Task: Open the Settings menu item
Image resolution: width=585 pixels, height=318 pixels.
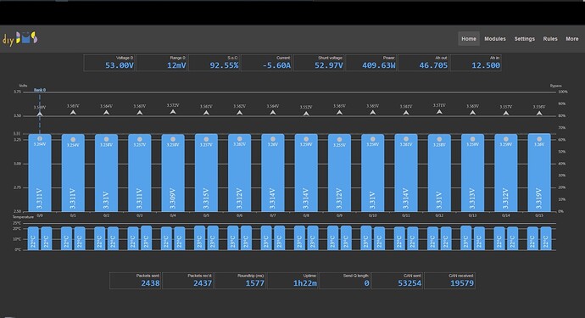Action: 525,39
